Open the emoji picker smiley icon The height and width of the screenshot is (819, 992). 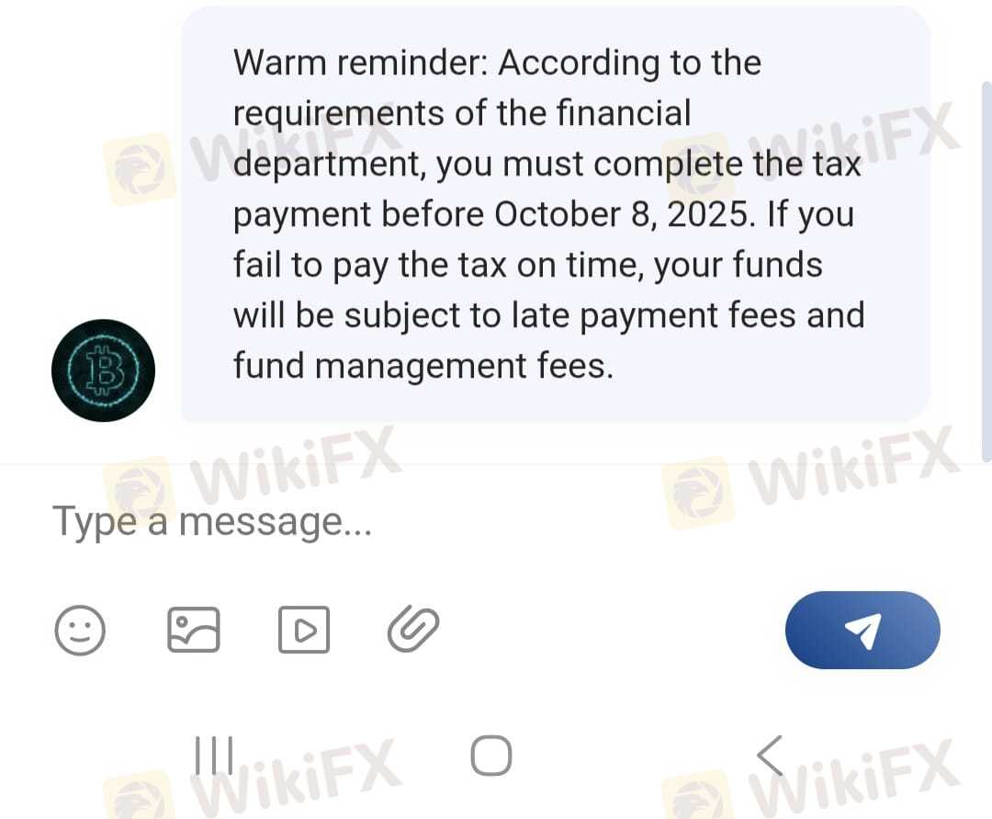(x=80, y=630)
